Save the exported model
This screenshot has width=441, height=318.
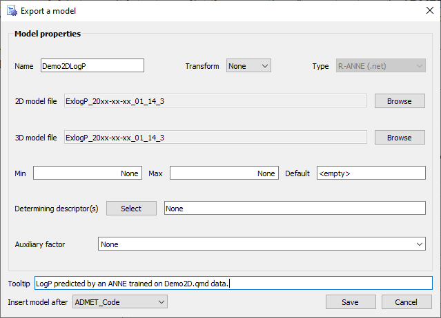pyautogui.click(x=351, y=302)
